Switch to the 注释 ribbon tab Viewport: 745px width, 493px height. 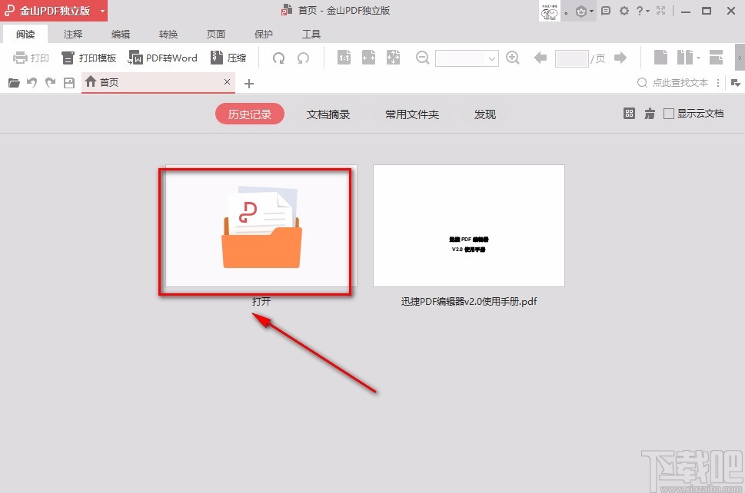[x=72, y=34]
